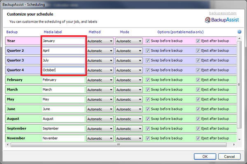The image size is (247, 164).
Task: Select the Year backup row label
Action: tap(11, 41)
